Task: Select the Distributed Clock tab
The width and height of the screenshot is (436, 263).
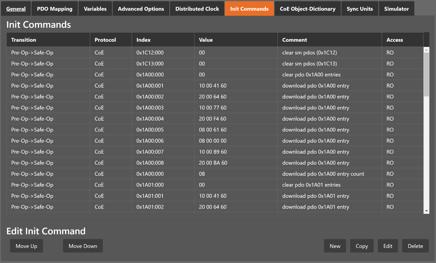Action: [197, 9]
